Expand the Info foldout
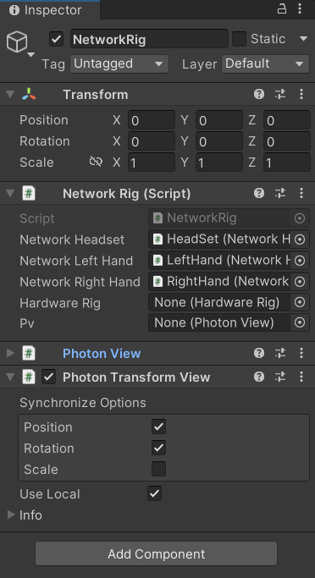This screenshot has width=315, height=578. point(11,515)
